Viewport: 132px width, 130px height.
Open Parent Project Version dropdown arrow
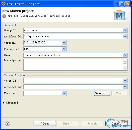[64, 93]
